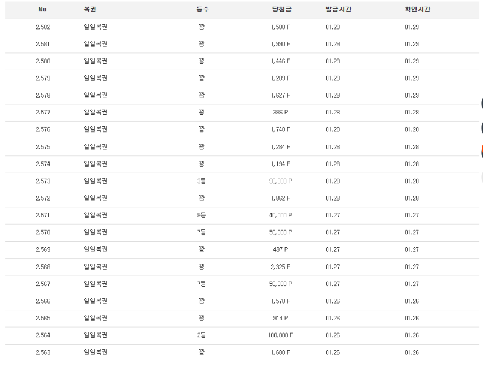Select the row number 2,566
This screenshot has height=365, width=483.
coord(43,301)
